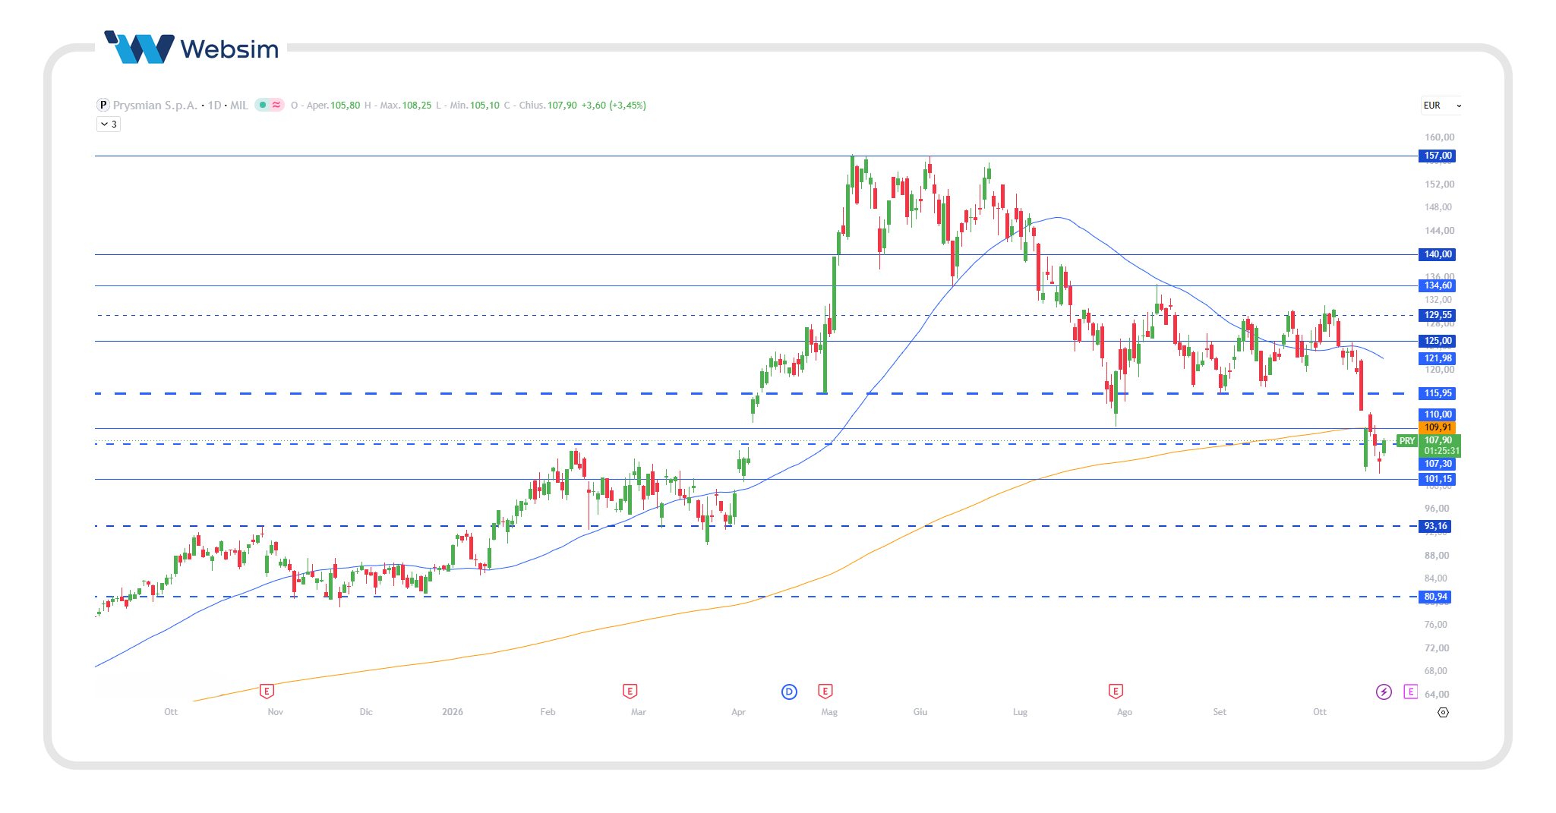The image size is (1556, 813).
Task: Select the 157,00 price level label
Action: pos(1438,156)
